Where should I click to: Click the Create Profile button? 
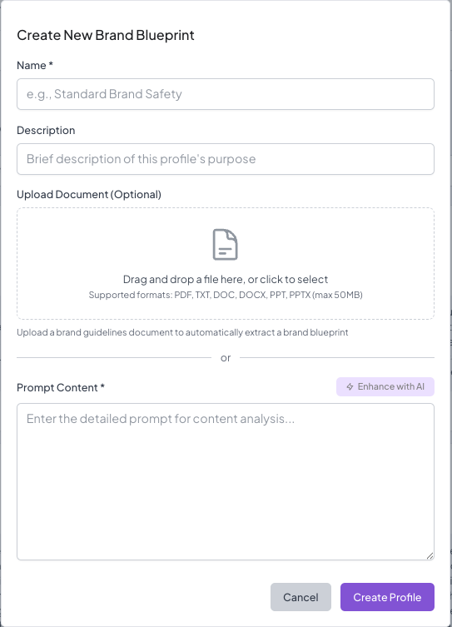pos(387,597)
